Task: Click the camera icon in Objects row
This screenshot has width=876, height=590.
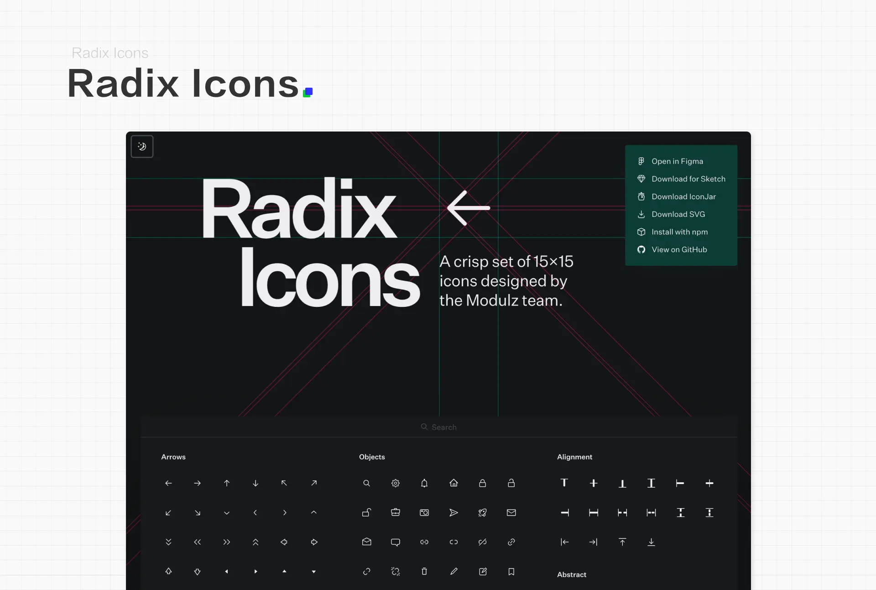Action: tap(424, 513)
